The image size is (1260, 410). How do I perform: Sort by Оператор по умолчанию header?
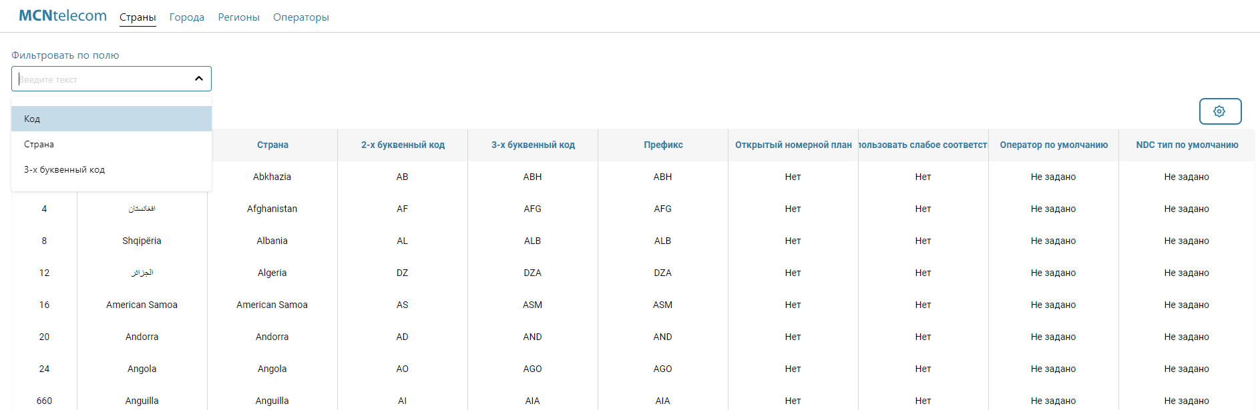coord(1053,145)
